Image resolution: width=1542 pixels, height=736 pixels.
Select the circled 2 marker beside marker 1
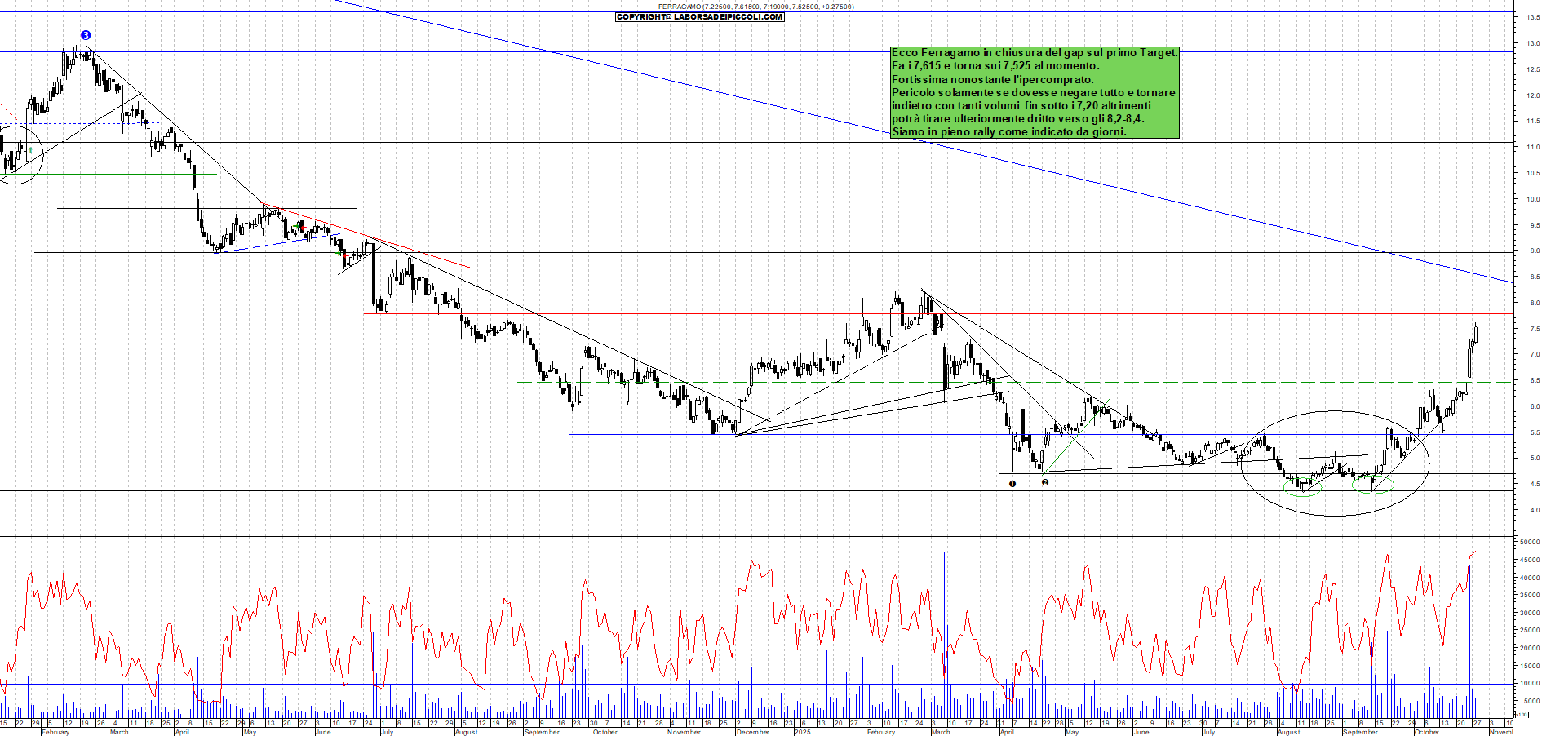pos(1047,483)
